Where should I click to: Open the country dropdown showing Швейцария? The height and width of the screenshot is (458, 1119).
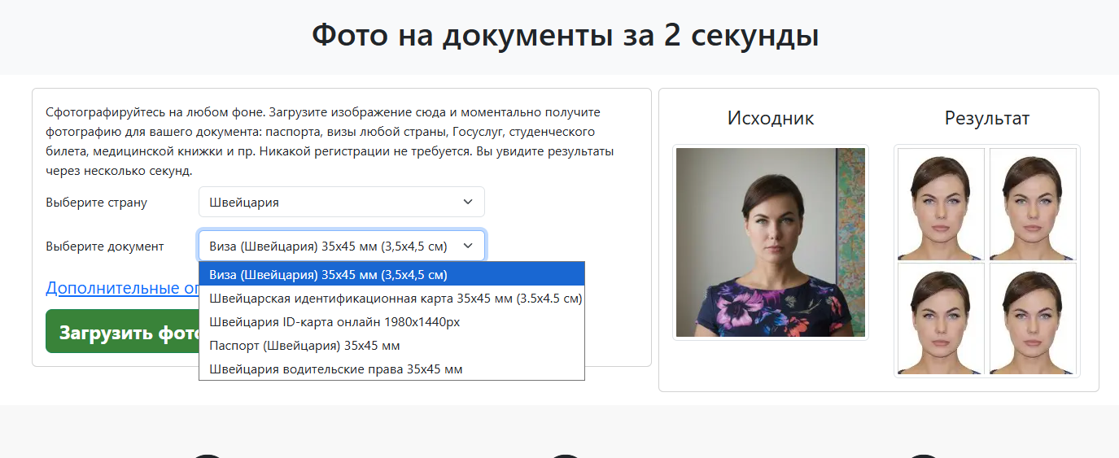342,202
